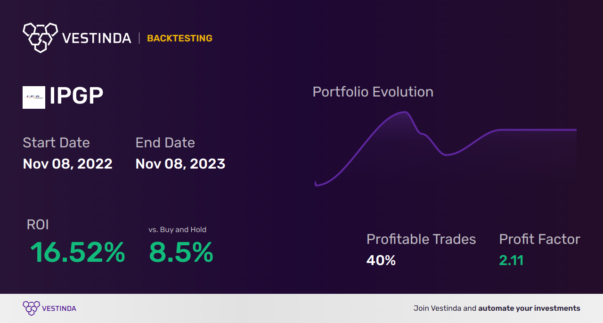Click the ROI value 16.52%

(x=77, y=252)
